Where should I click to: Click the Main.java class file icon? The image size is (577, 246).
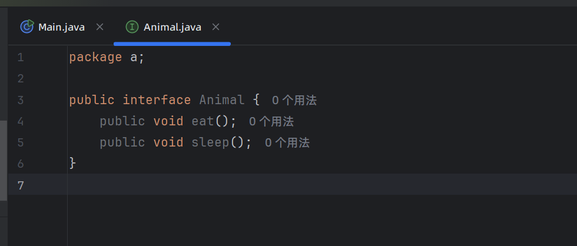27,26
